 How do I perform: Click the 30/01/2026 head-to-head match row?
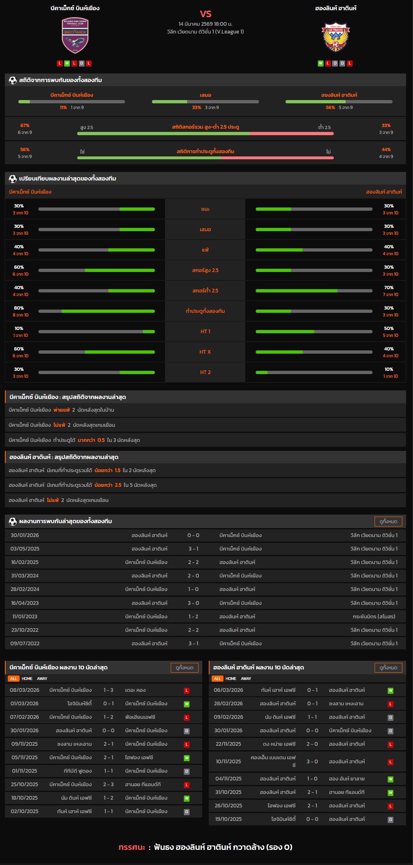point(205,535)
